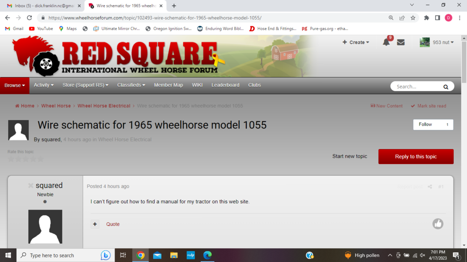
Task: Click the volume muted tray icon
Action: click(423, 255)
